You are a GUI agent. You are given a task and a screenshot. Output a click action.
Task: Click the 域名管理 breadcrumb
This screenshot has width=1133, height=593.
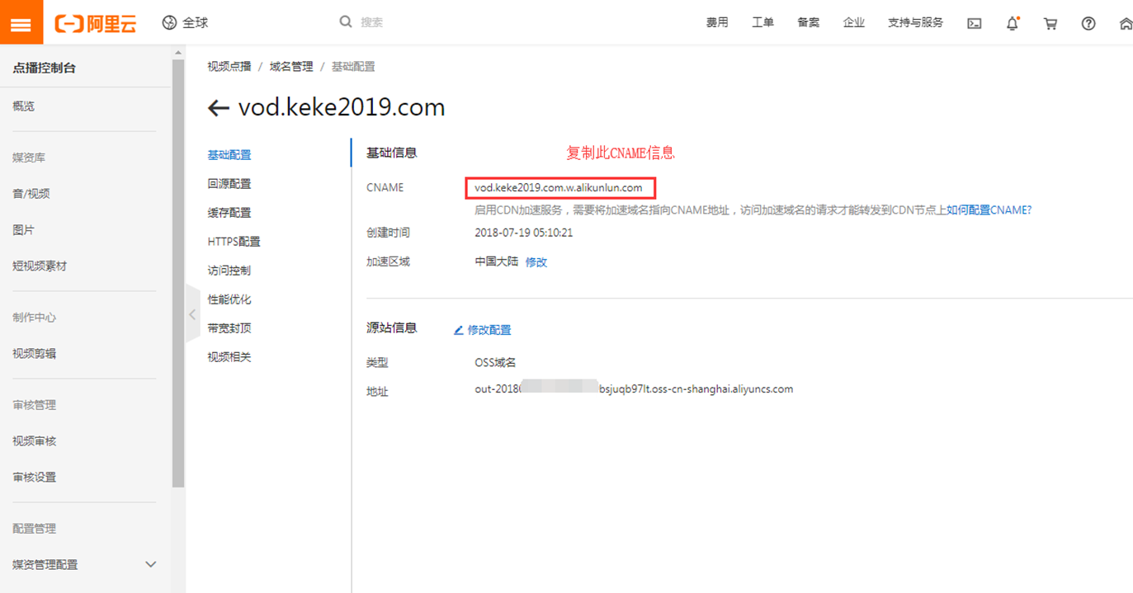(291, 67)
